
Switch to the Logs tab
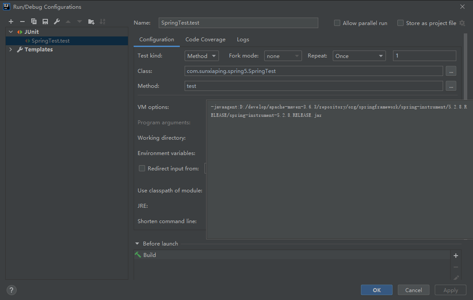[x=243, y=40]
